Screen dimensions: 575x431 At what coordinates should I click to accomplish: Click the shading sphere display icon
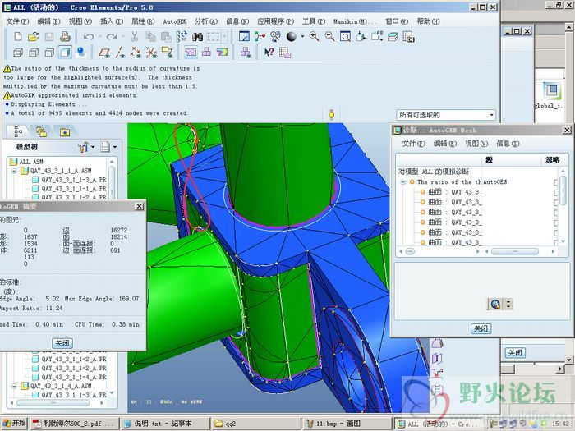coord(292,36)
